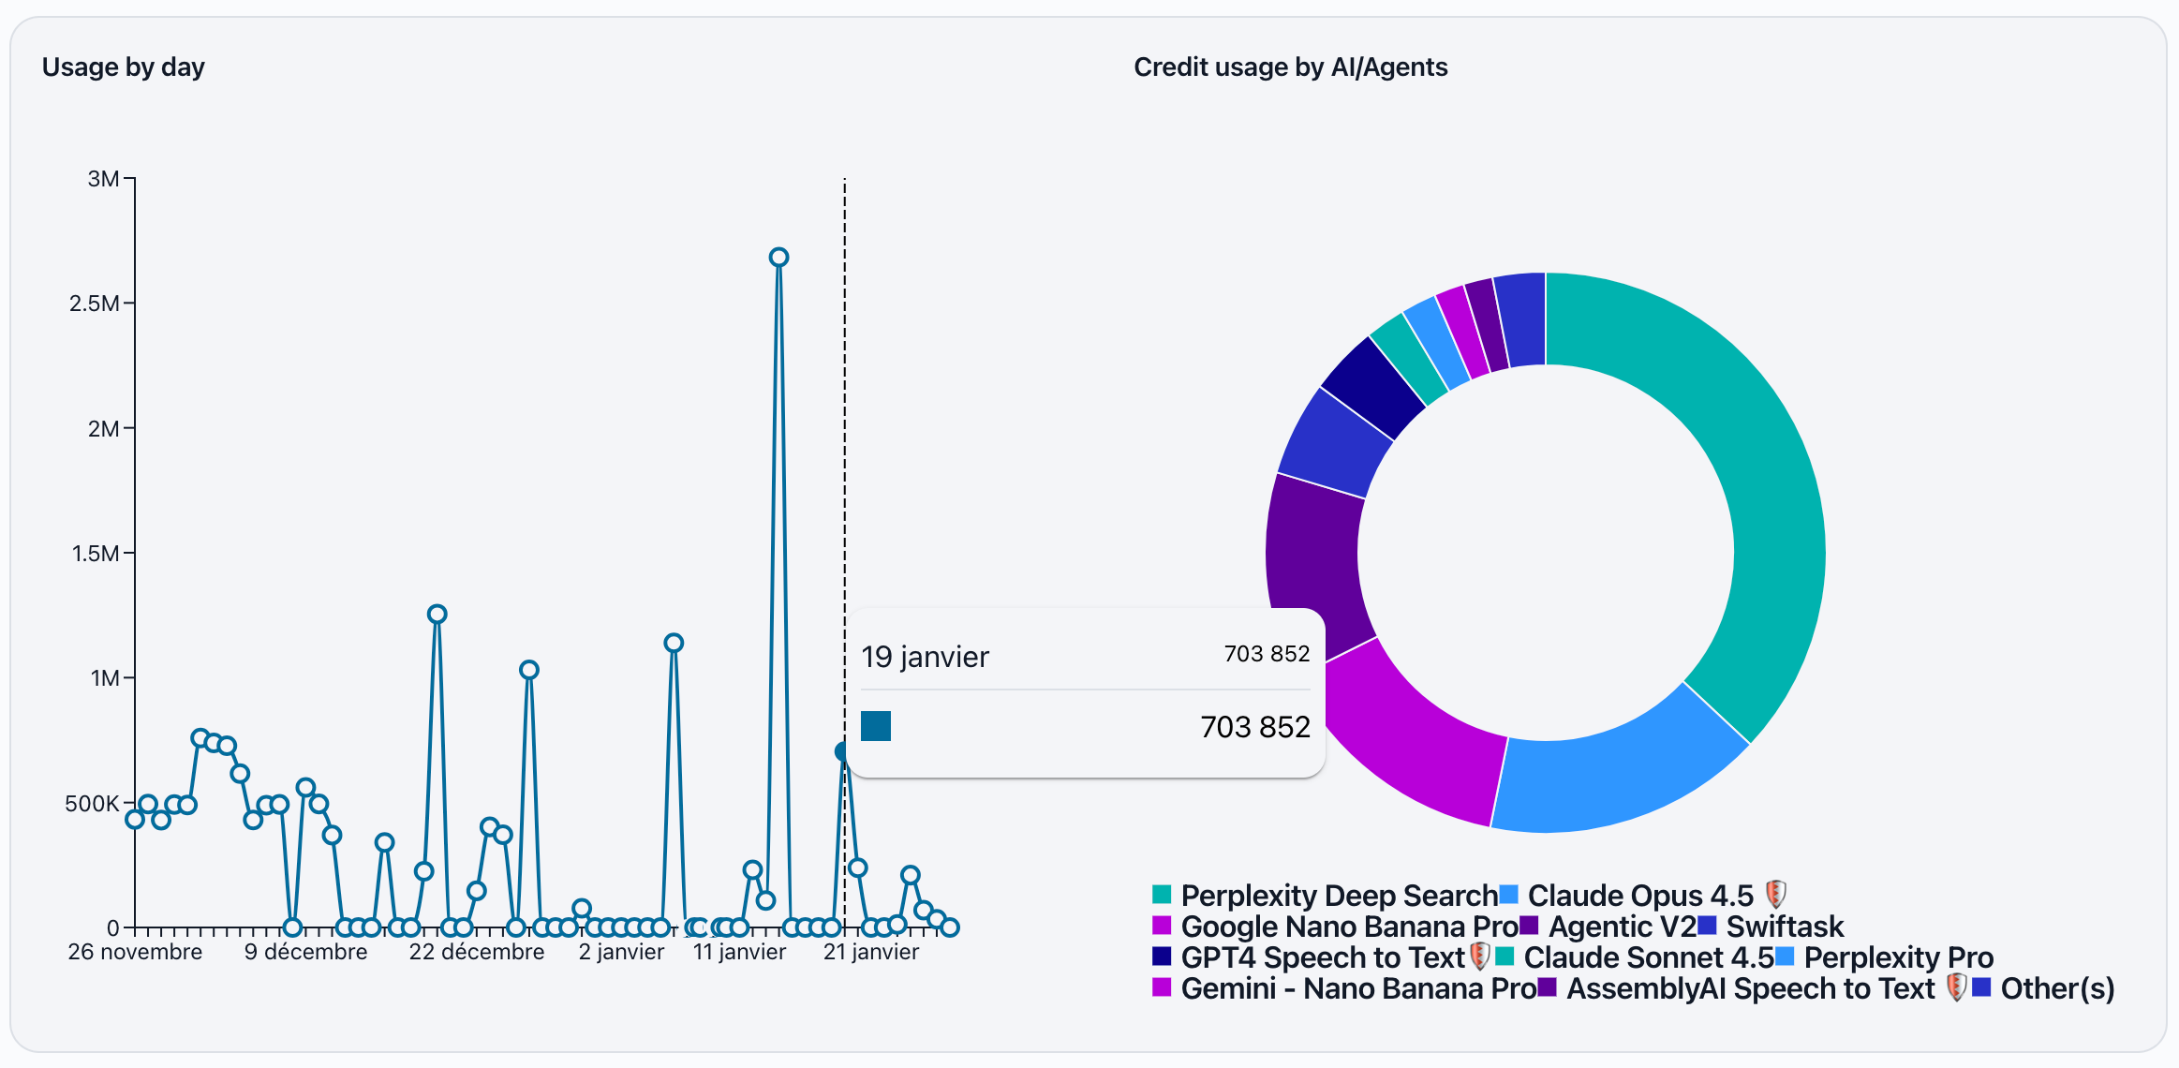Click the thin magenta donut slice near the top
Screen dimensions: 2179x1068
point(1463,331)
